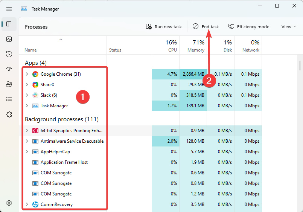Expand the CommRecovery process row

(27, 204)
